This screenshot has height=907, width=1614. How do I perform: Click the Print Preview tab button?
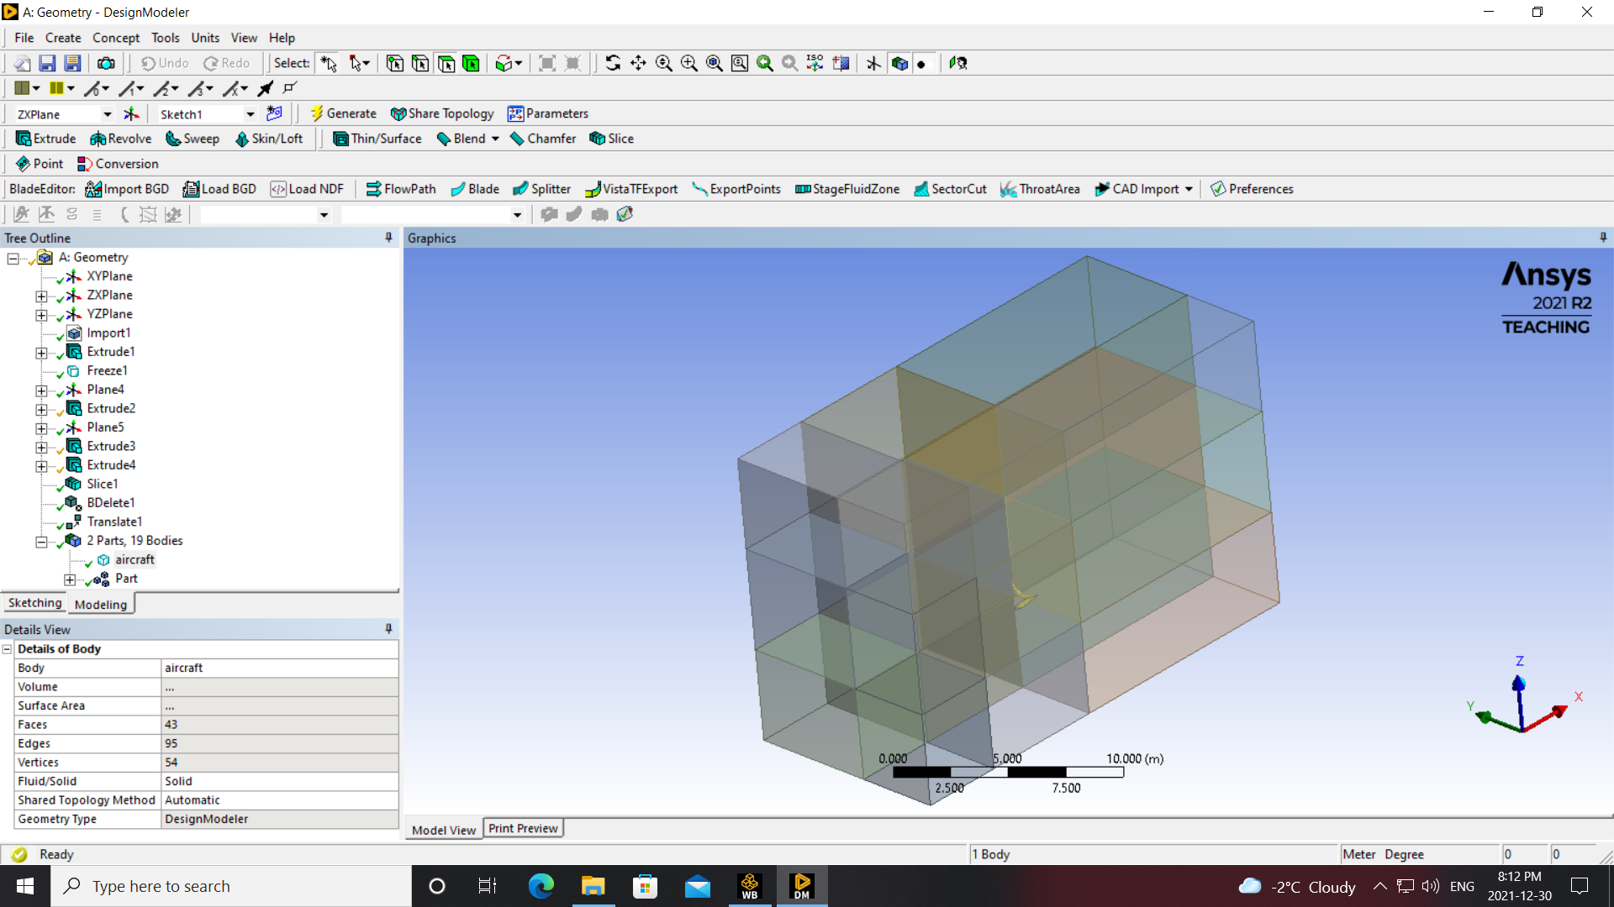click(x=523, y=829)
